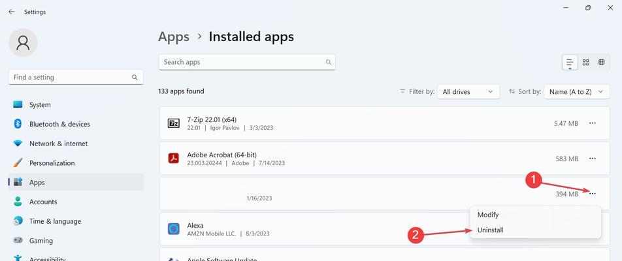Switch to grid view layout
The height and width of the screenshot is (261, 622).
[586, 62]
